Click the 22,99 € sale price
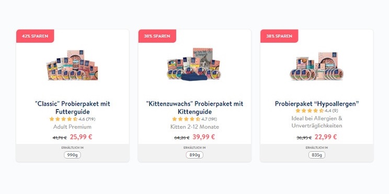Viewport: 389px width, 194px height. 326,137
